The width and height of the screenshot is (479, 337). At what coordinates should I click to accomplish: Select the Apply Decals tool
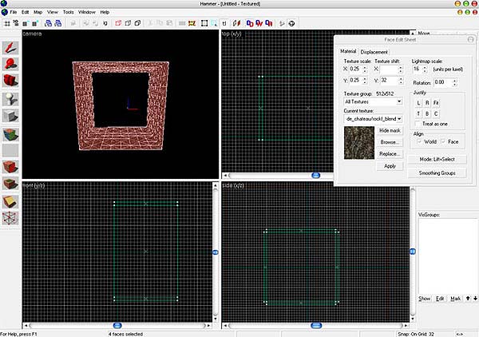tap(10, 167)
